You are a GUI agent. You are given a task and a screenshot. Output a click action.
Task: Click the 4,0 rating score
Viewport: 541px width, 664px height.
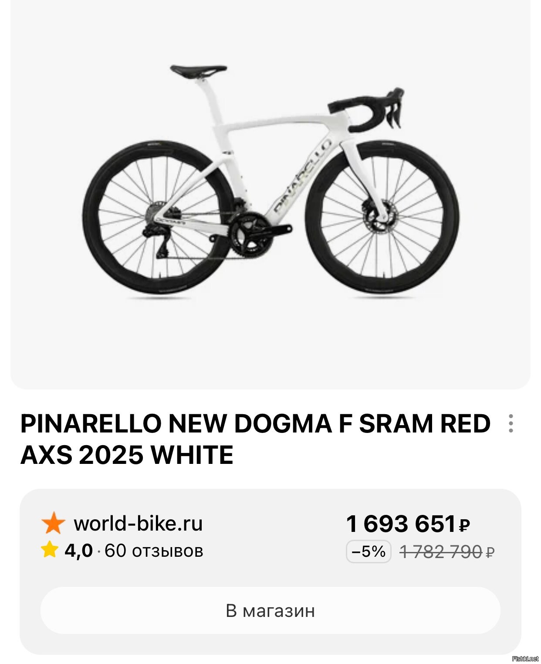point(79,551)
